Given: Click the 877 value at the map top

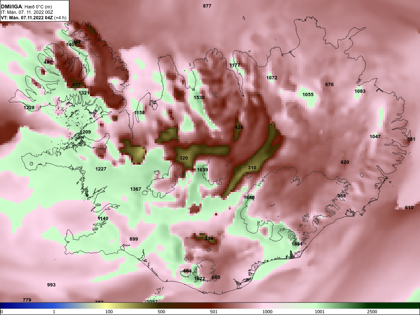Looking at the screenshot, I should pos(207,6).
